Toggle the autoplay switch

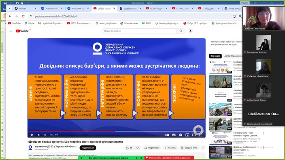[x=167, y=135]
